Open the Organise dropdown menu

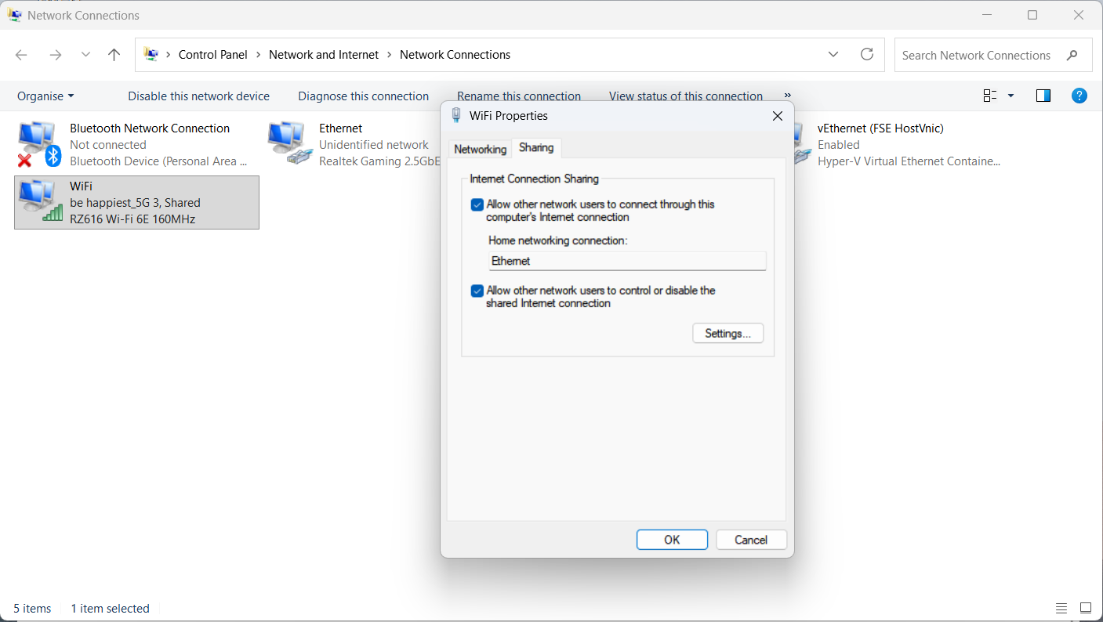pos(45,95)
